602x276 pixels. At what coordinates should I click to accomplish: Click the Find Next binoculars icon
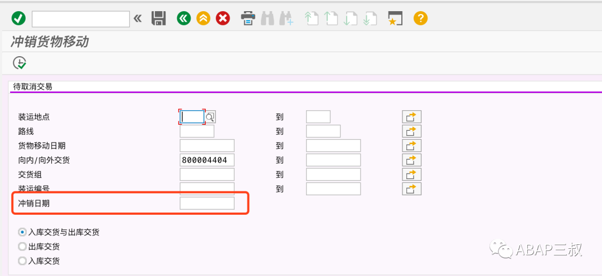point(287,18)
